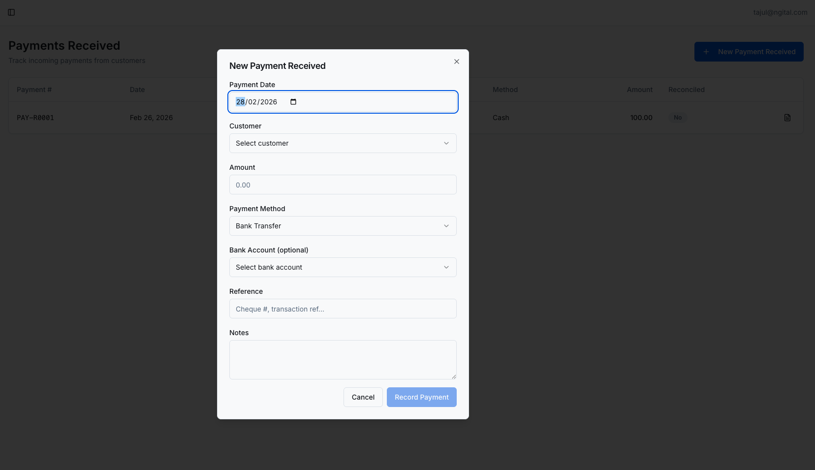Click the chevron on the Customer selector

[446, 143]
